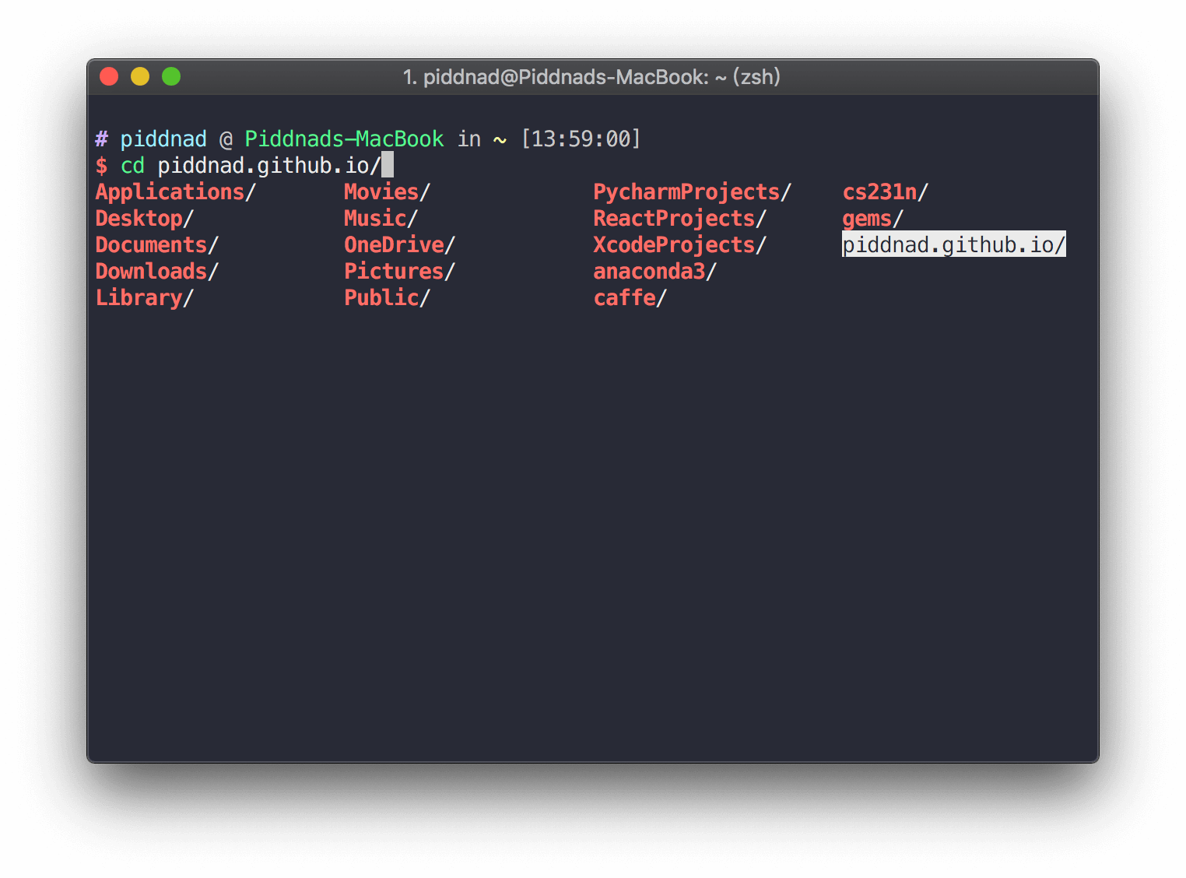The image size is (1186, 878).
Task: Choose the Documents/ completion entry
Action: pyautogui.click(x=156, y=245)
